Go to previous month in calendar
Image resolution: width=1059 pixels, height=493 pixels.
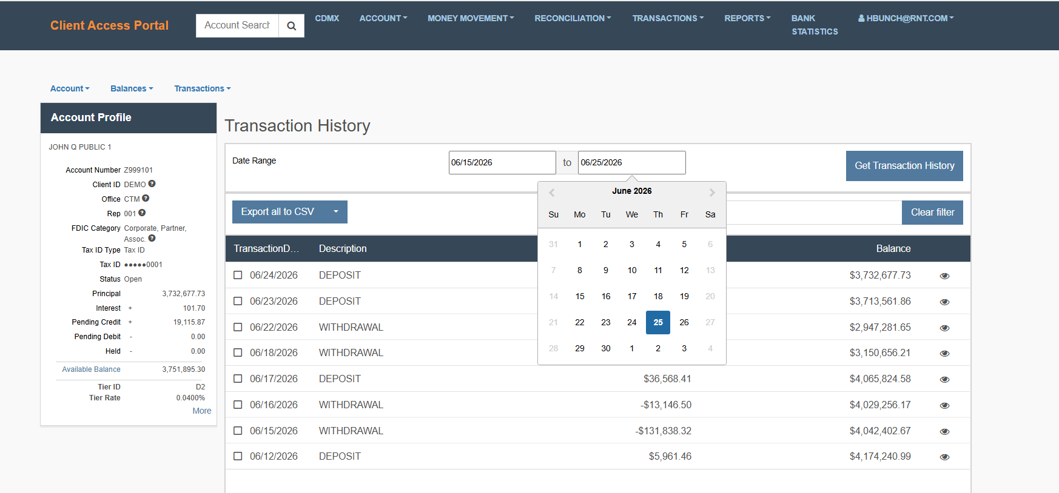pyautogui.click(x=552, y=193)
